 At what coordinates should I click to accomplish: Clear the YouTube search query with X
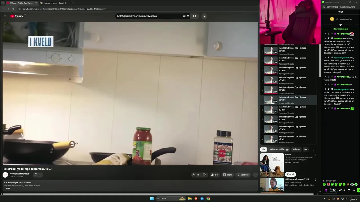pos(188,16)
